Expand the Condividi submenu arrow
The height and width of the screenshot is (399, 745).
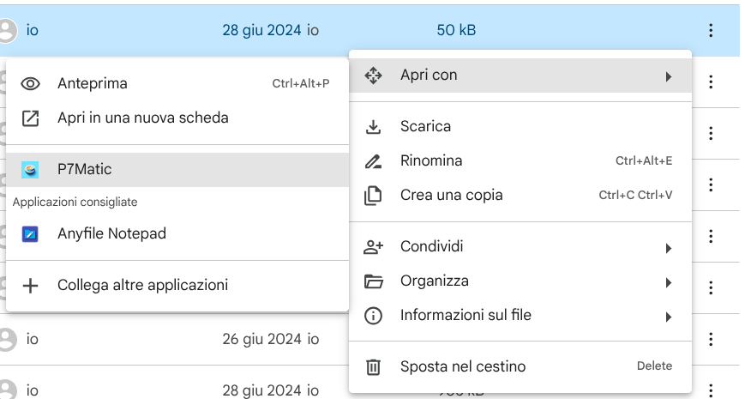point(668,248)
